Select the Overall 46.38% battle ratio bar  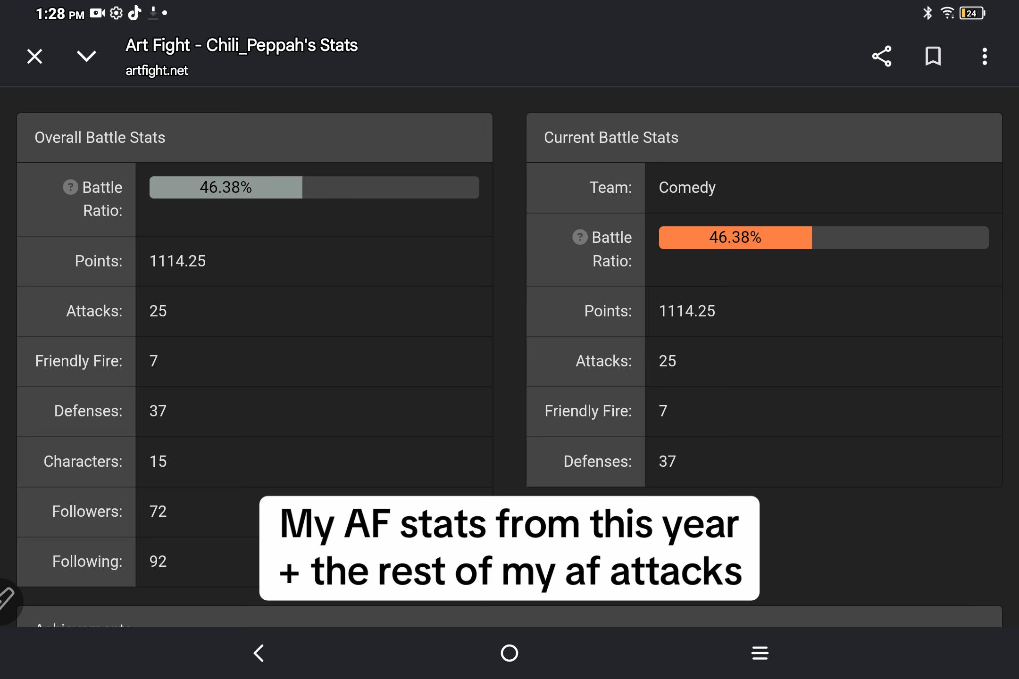tap(314, 187)
